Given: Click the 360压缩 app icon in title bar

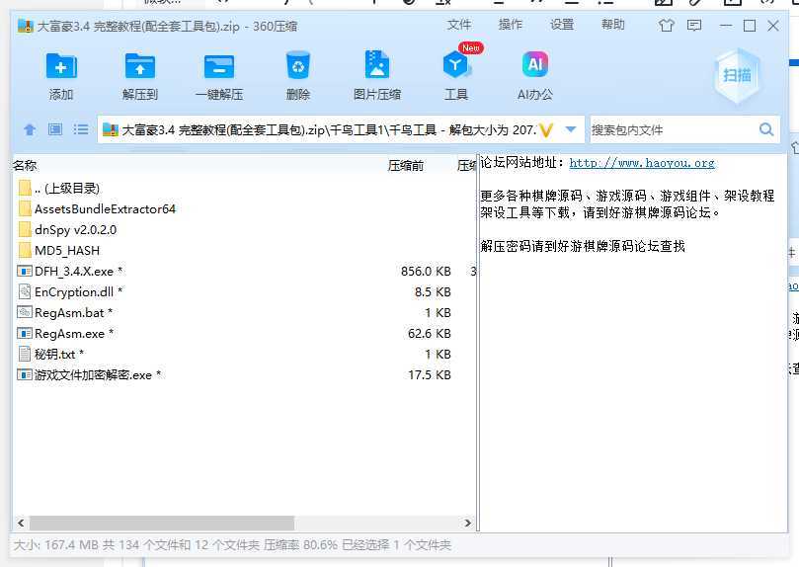Looking at the screenshot, I should [x=25, y=26].
